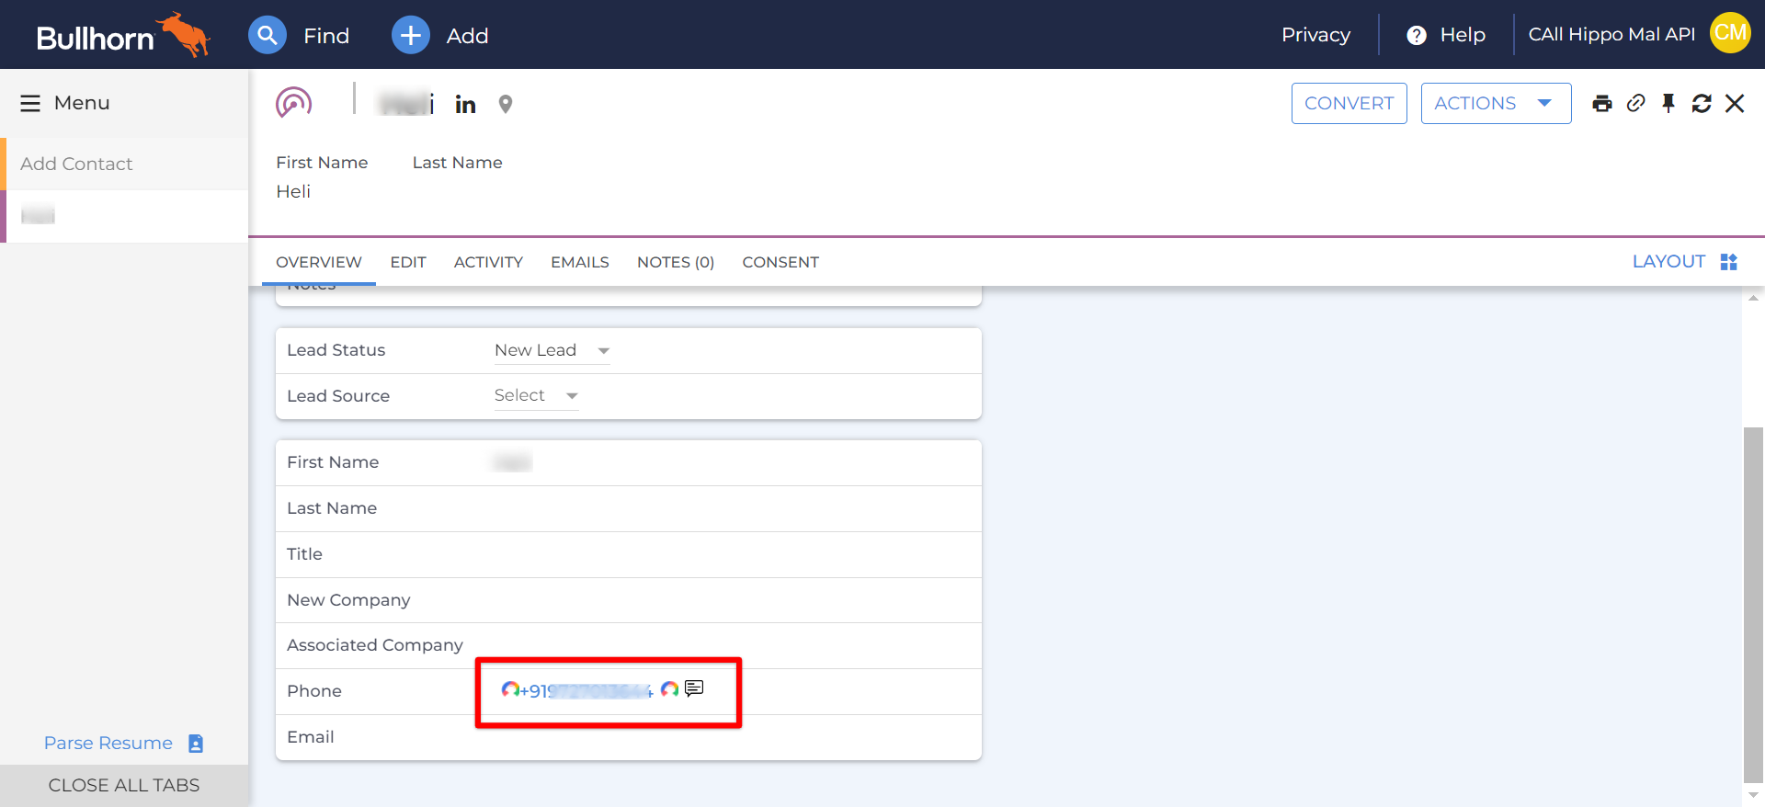Click the LAYOUT link

pyautogui.click(x=1668, y=261)
